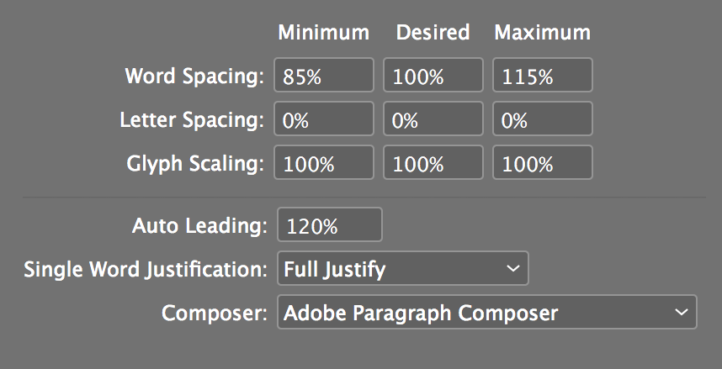
Task: Click the Minimum column header
Action: (x=324, y=33)
